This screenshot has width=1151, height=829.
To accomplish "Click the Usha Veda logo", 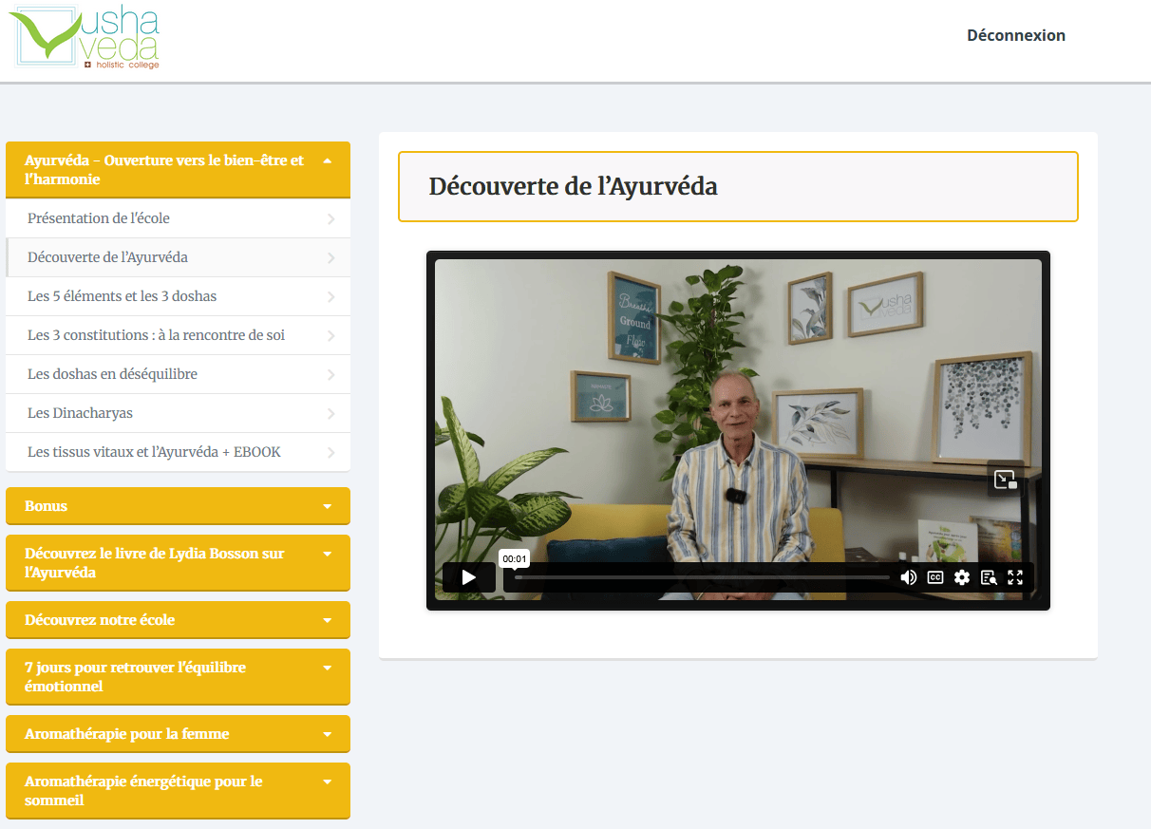I will tap(87, 37).
